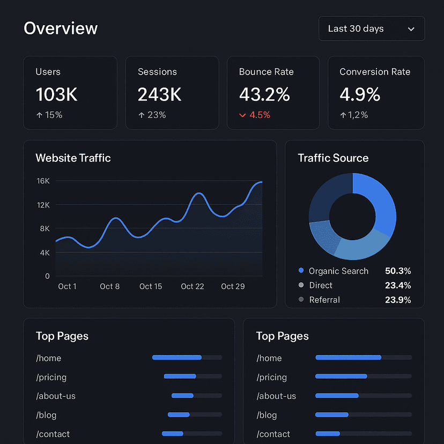Click the Traffic Source panel title
Screen dimensions: 444x444
(x=334, y=158)
